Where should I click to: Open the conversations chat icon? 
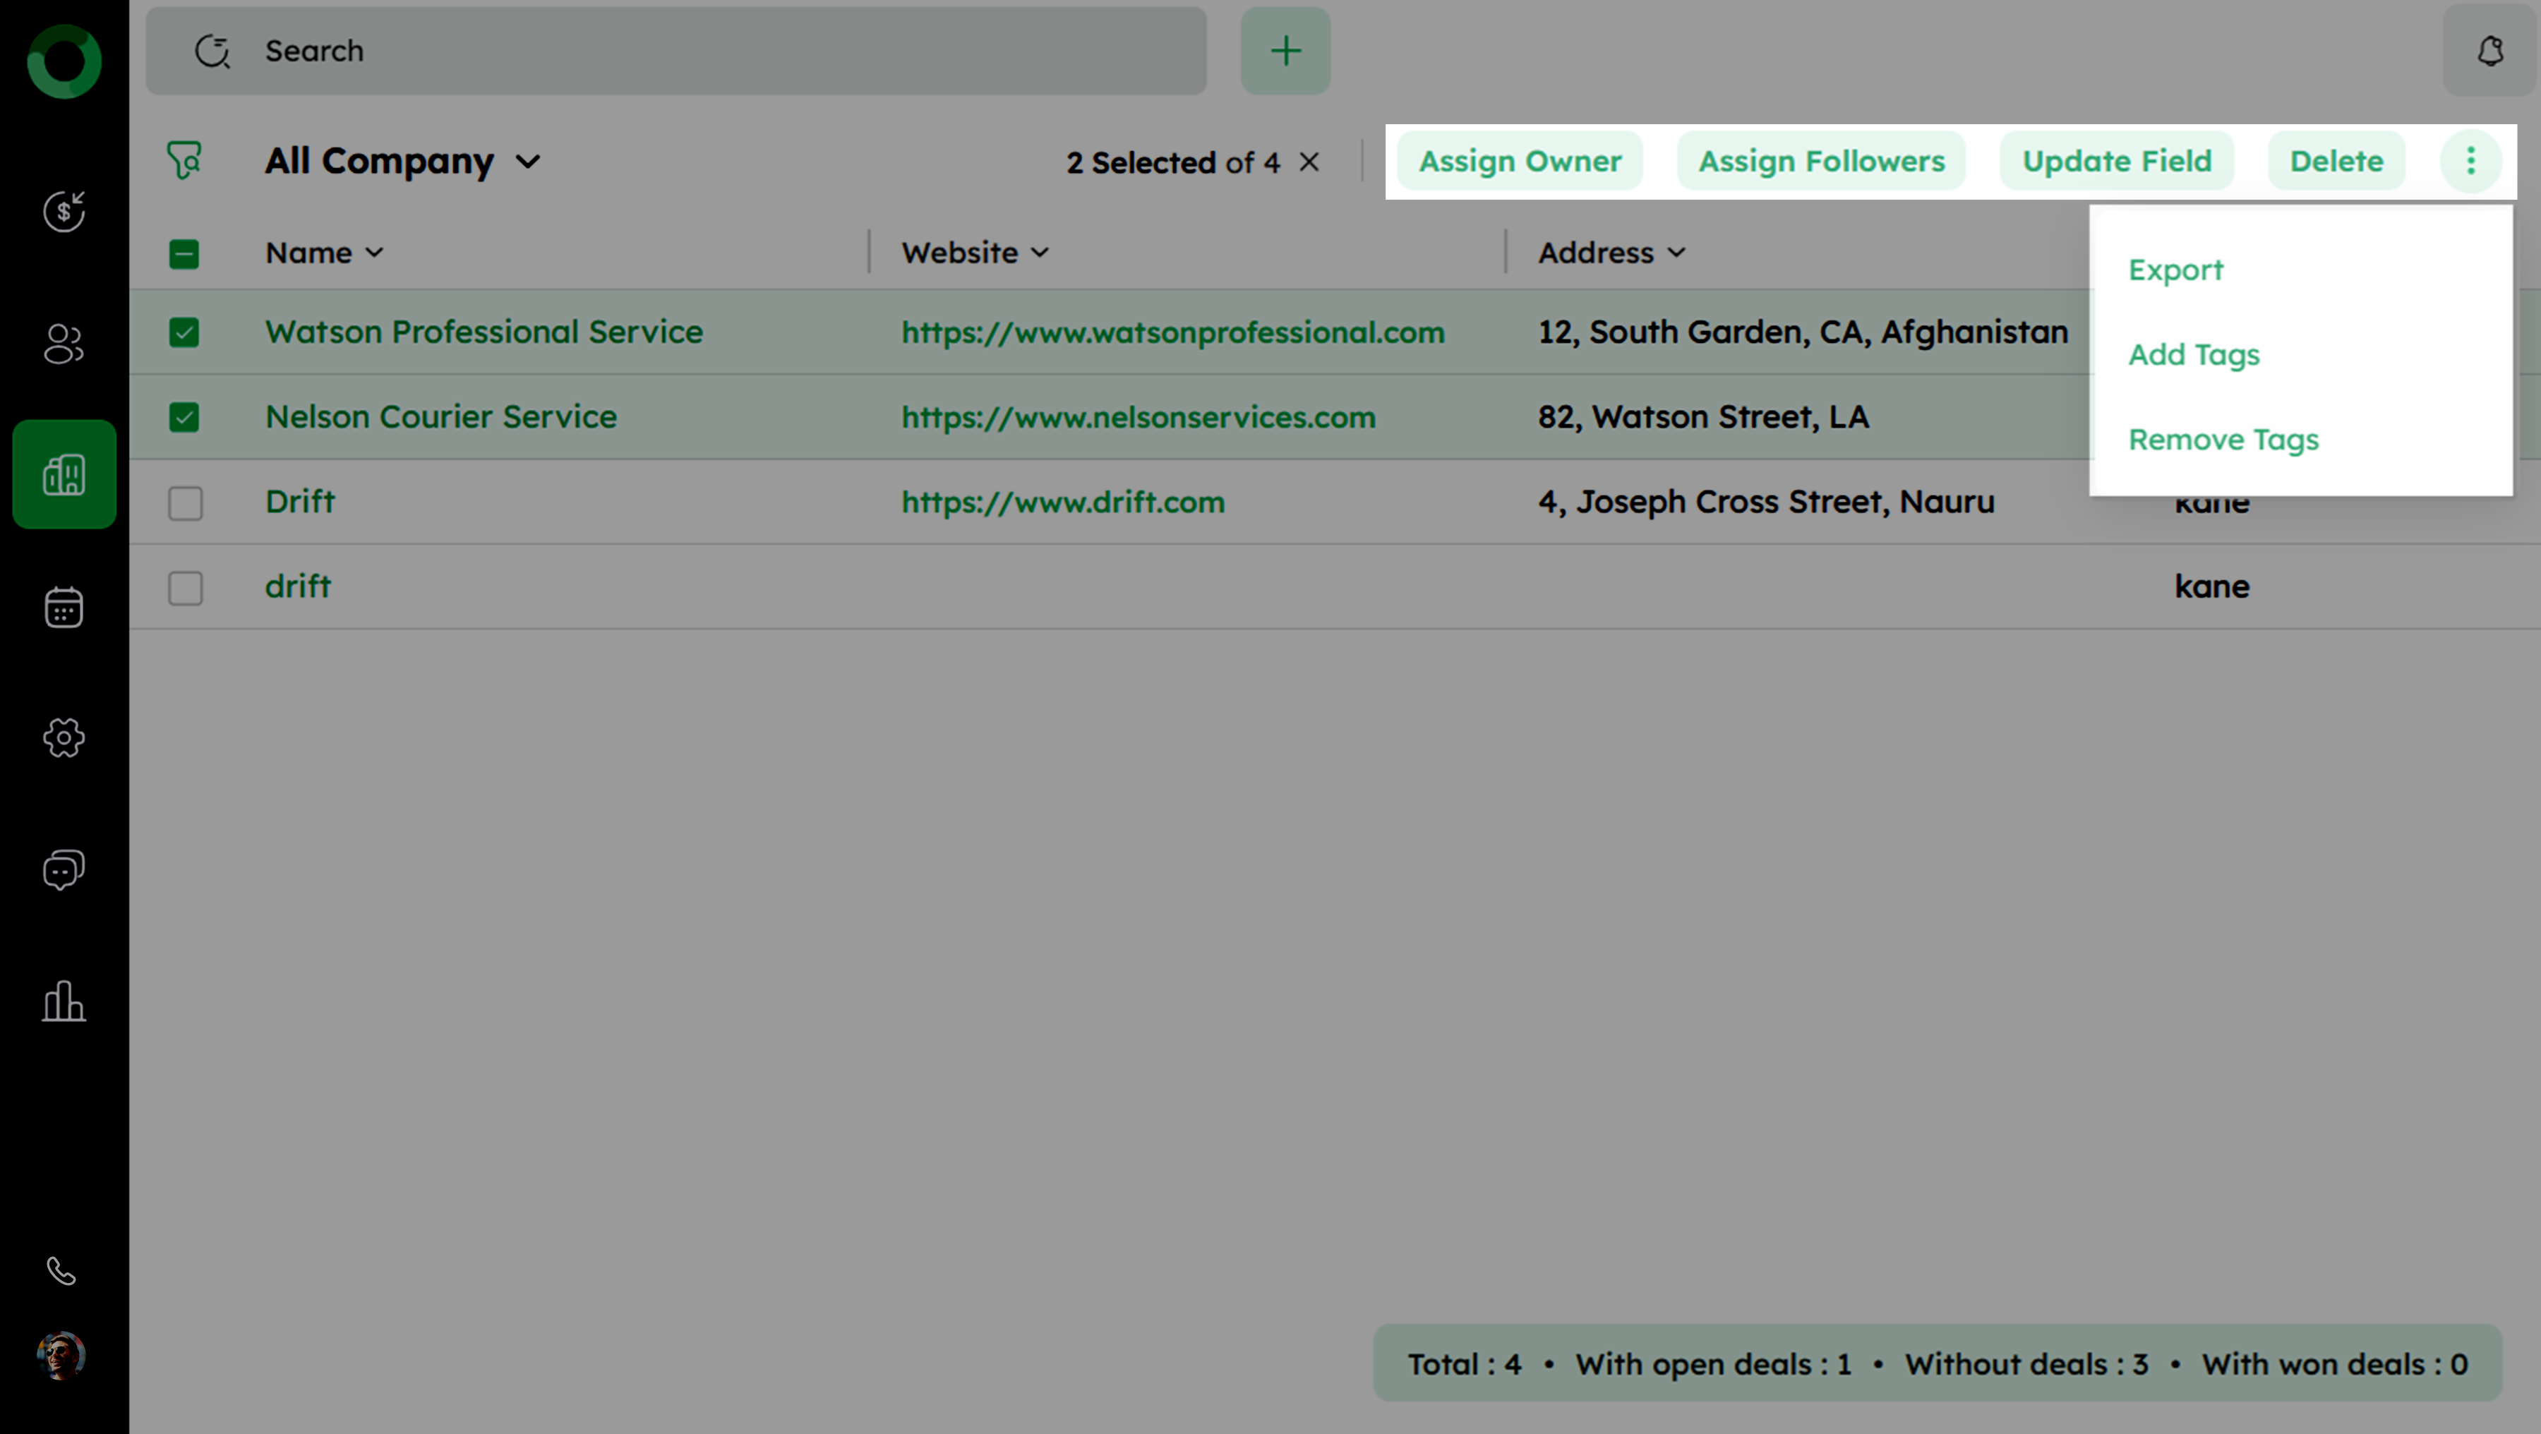pos(64,870)
